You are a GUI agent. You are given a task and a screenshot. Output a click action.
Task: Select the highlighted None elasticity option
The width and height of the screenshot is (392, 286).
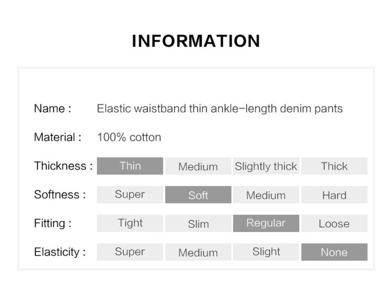(335, 252)
